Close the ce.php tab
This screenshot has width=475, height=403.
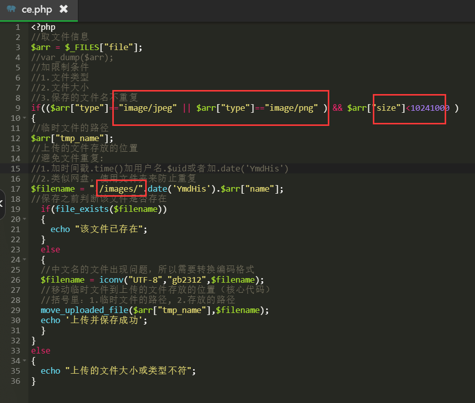click(63, 9)
